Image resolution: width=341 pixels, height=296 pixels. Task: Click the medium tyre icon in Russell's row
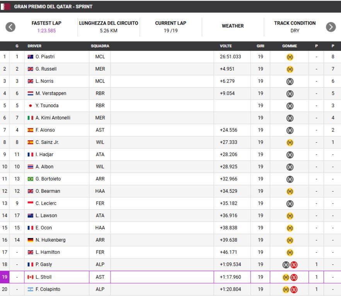click(x=290, y=69)
